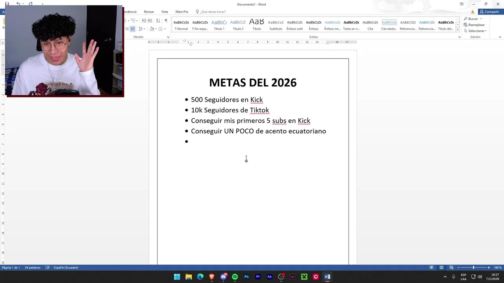Toggle show paragraph marks (¶)
Screen dimensions: 504x283
coord(166,20)
